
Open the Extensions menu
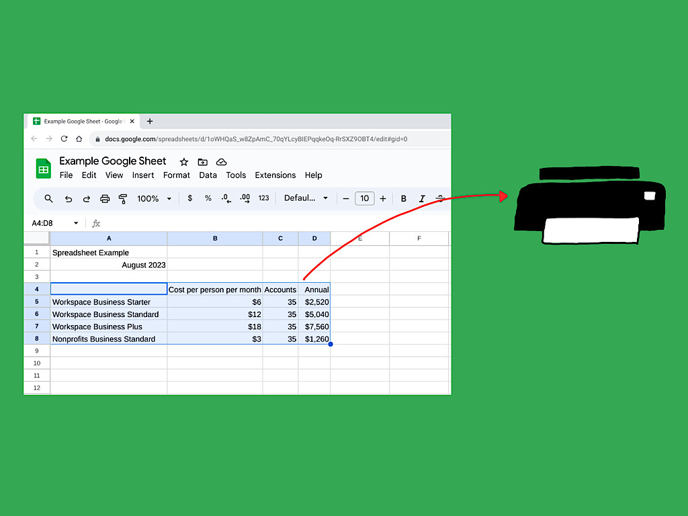[x=275, y=175]
